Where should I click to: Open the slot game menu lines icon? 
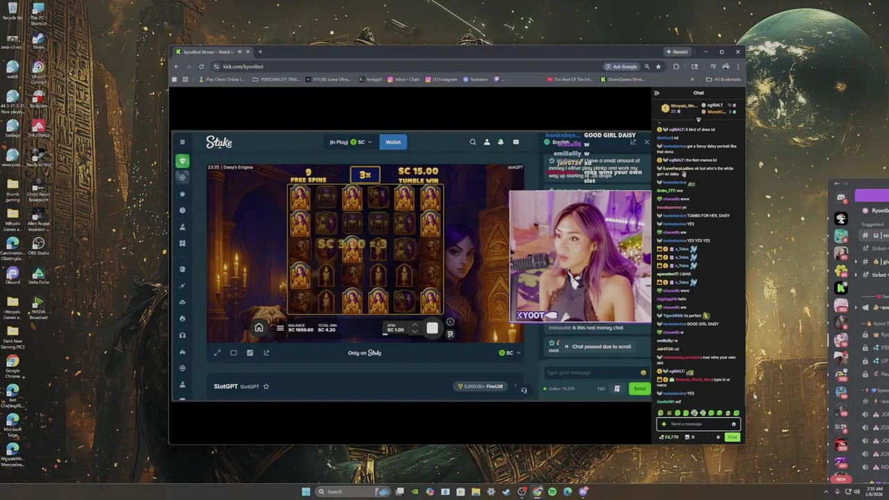click(x=280, y=328)
